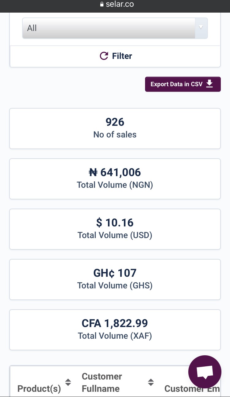Select the Total Volume (XAF) card

pyautogui.click(x=115, y=330)
